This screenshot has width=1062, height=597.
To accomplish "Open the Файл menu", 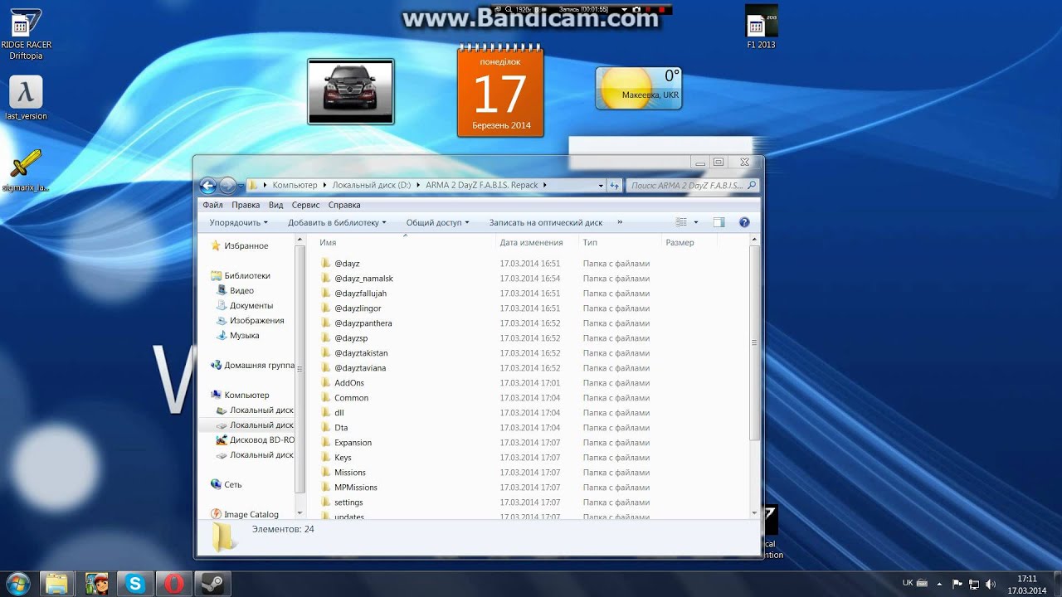I will 212,205.
